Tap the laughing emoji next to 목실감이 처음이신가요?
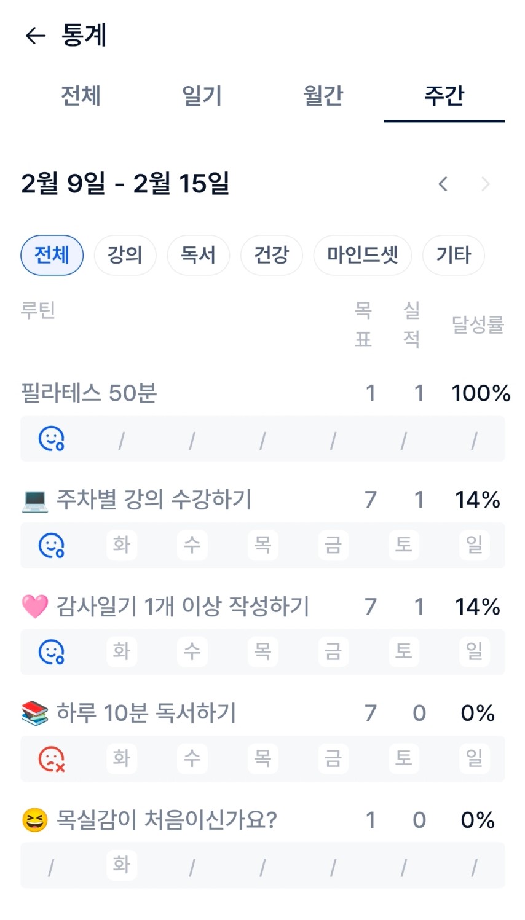The image size is (525, 920). click(34, 820)
